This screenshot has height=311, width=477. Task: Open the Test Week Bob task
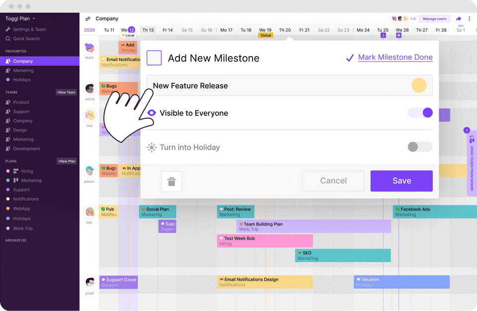265,241
